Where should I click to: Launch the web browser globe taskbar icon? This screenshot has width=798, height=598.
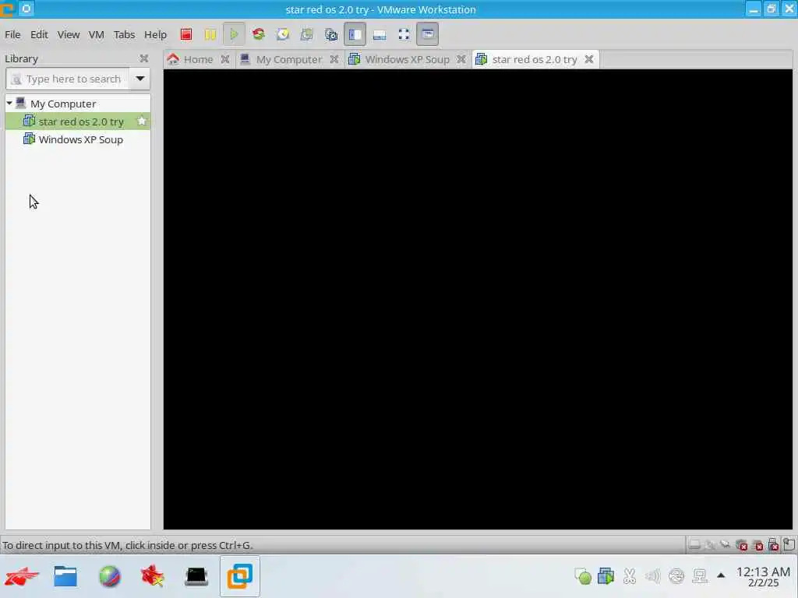click(x=109, y=577)
